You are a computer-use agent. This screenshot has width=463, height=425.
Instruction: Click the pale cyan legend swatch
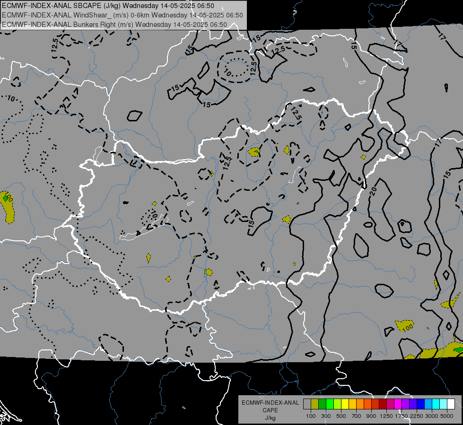tap(443, 404)
